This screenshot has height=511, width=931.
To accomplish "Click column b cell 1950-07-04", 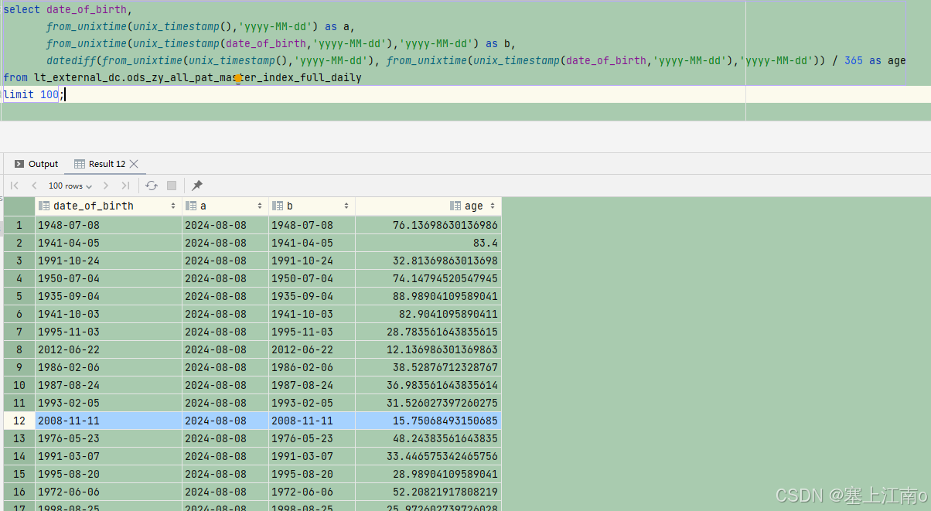I will tap(312, 278).
